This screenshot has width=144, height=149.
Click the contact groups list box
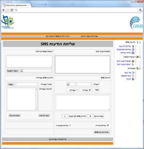tap(83, 64)
